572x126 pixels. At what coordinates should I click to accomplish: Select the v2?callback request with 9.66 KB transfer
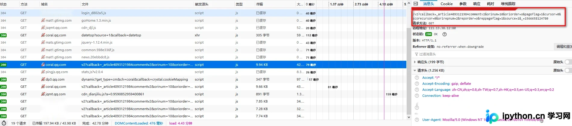[x=203, y=87]
